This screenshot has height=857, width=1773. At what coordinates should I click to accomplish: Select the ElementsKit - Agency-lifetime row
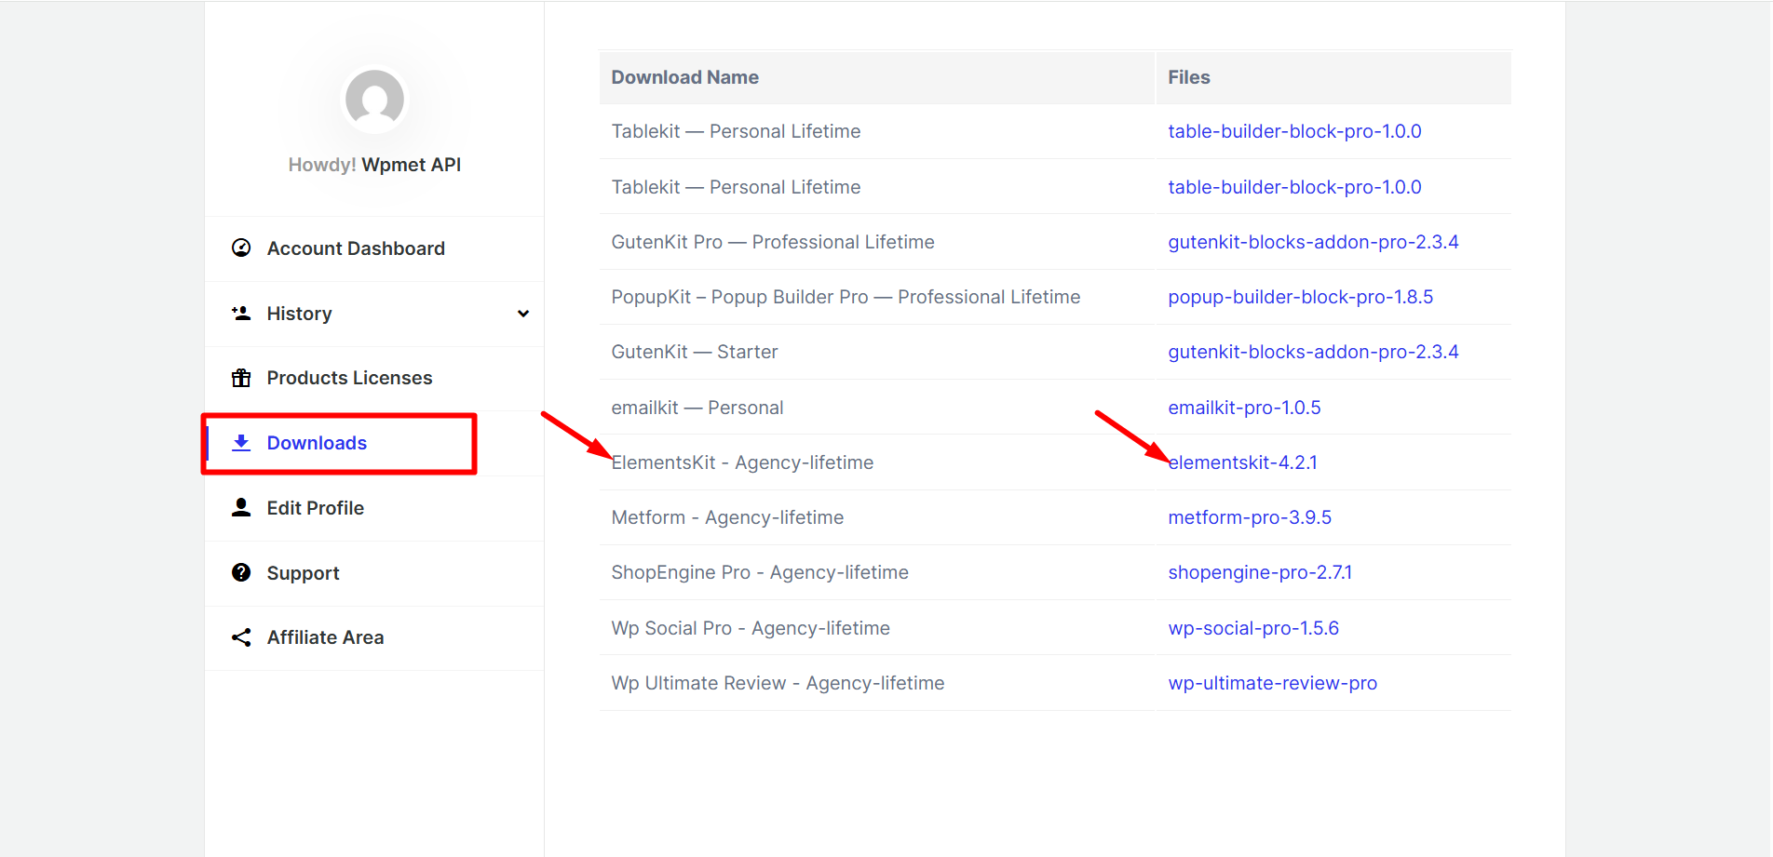(742, 462)
